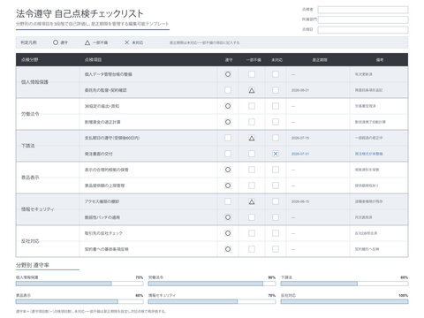The image size is (424, 318).
Task: Focus the 点検日 input field
Action: click(363, 30)
